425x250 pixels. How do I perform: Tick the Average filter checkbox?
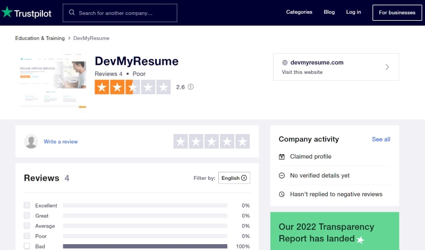27,226
